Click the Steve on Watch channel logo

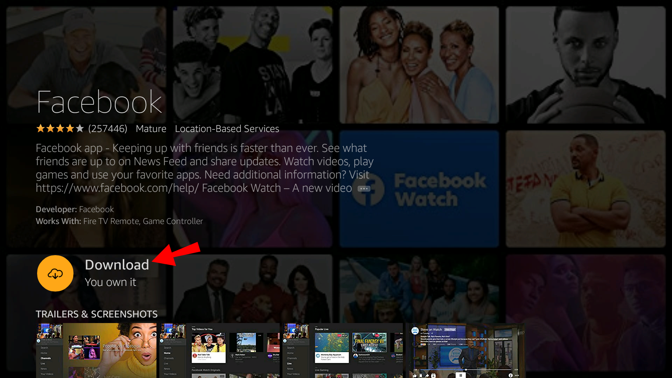point(415,331)
